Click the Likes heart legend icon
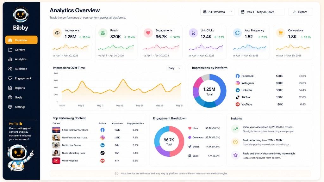324x182 pixels. pyautogui.click(x=190, y=128)
